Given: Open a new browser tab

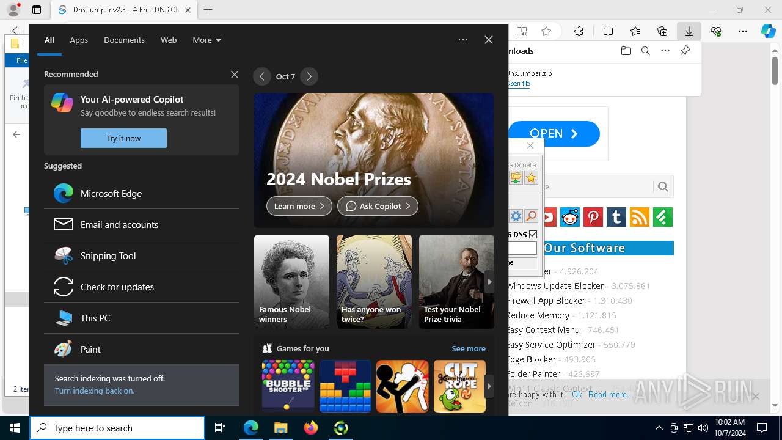Looking at the screenshot, I should tap(208, 10).
